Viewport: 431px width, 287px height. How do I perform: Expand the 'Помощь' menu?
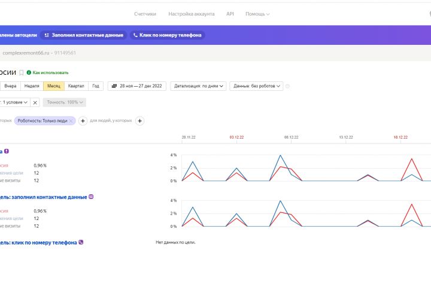(x=257, y=14)
